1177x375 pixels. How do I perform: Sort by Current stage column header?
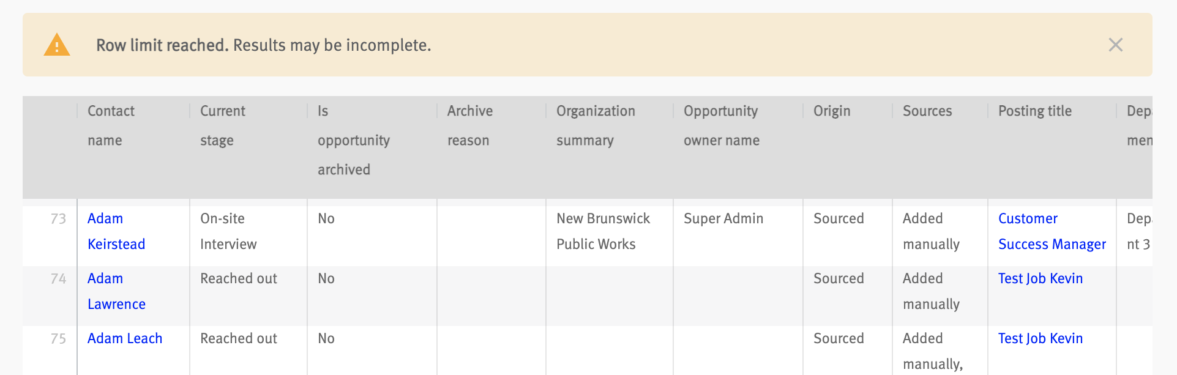point(222,125)
